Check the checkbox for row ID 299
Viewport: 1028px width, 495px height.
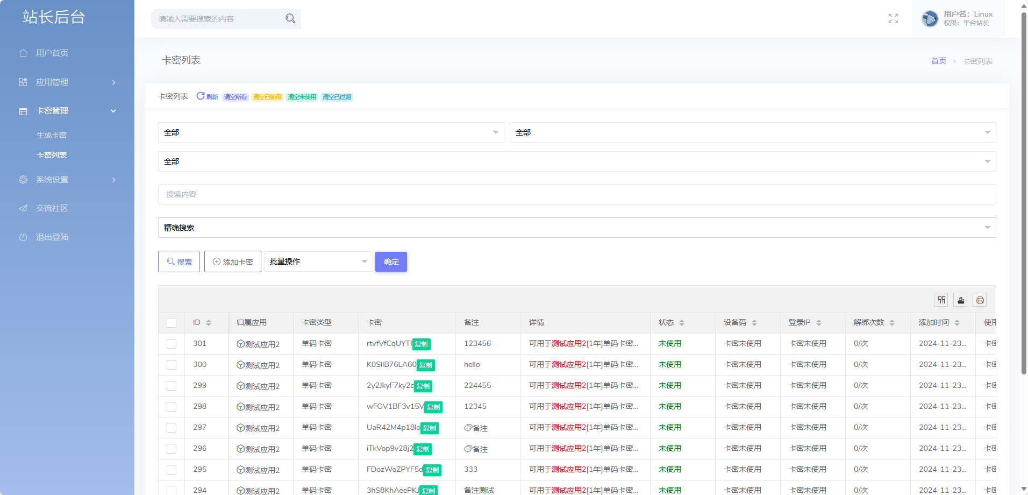point(172,386)
